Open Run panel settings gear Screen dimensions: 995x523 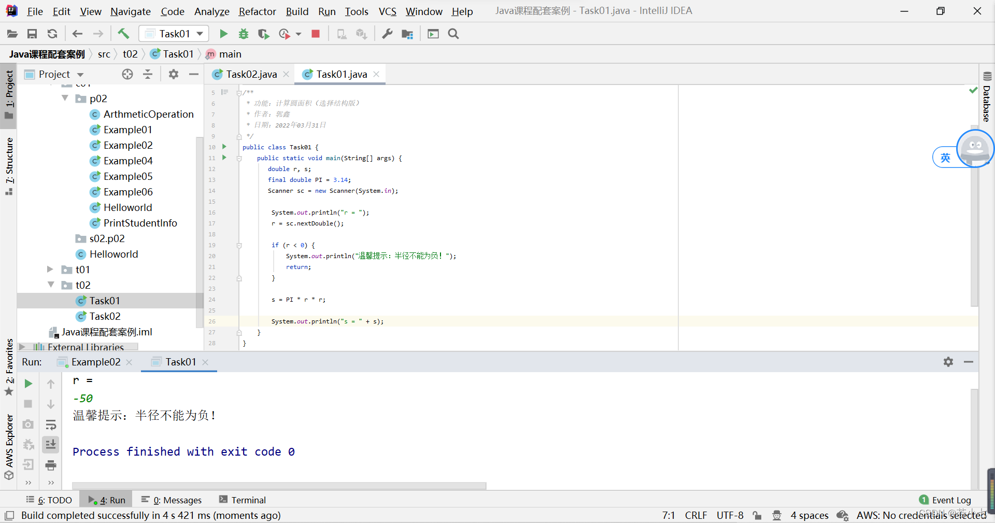pos(948,362)
